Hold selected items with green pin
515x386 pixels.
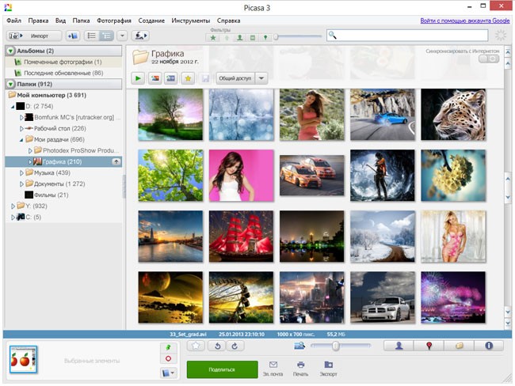(168, 347)
